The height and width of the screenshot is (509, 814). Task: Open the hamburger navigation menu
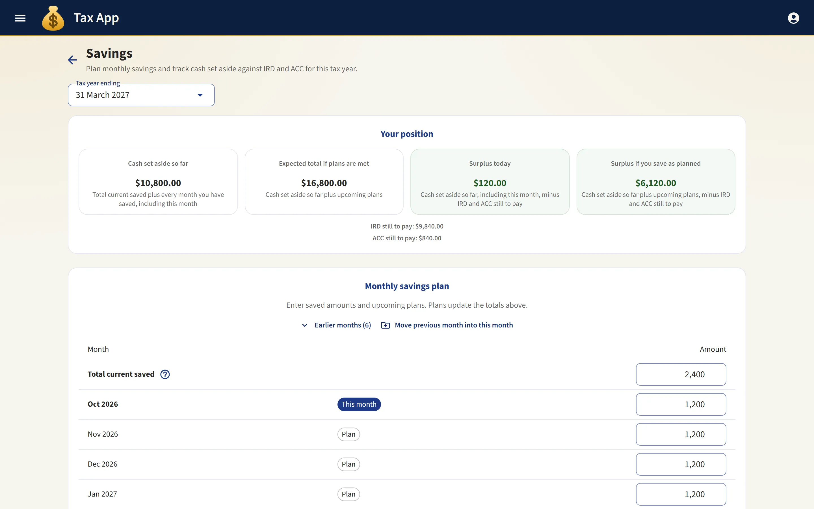tap(20, 18)
